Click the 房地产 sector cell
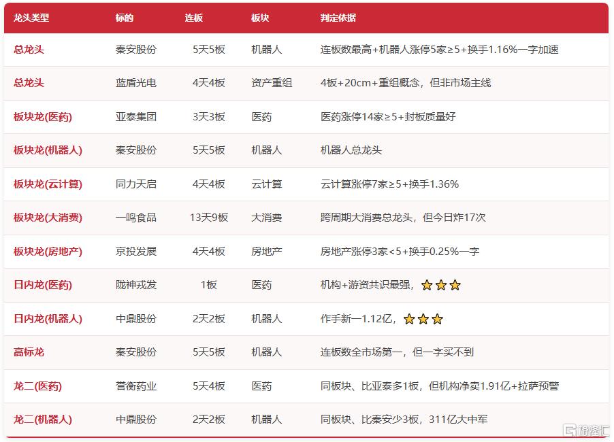The width and height of the screenshot is (614, 442). click(x=267, y=252)
